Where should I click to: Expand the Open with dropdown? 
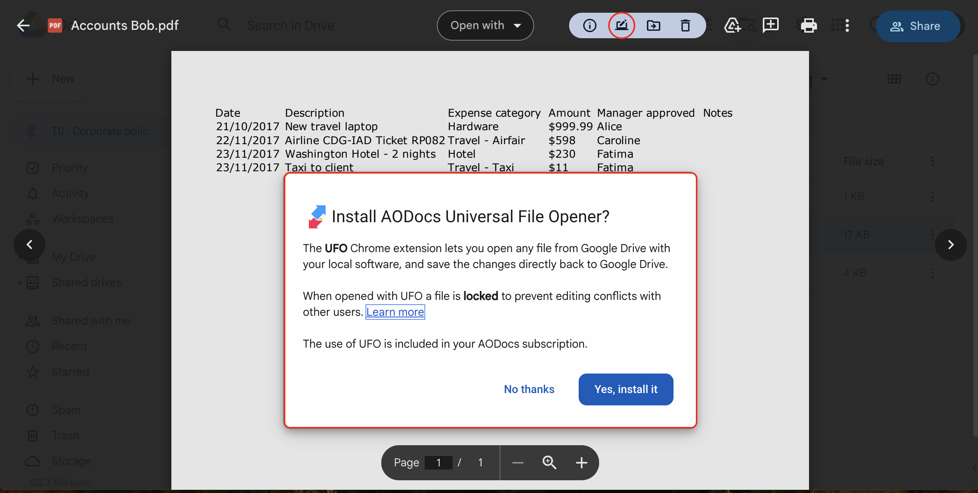tap(485, 25)
